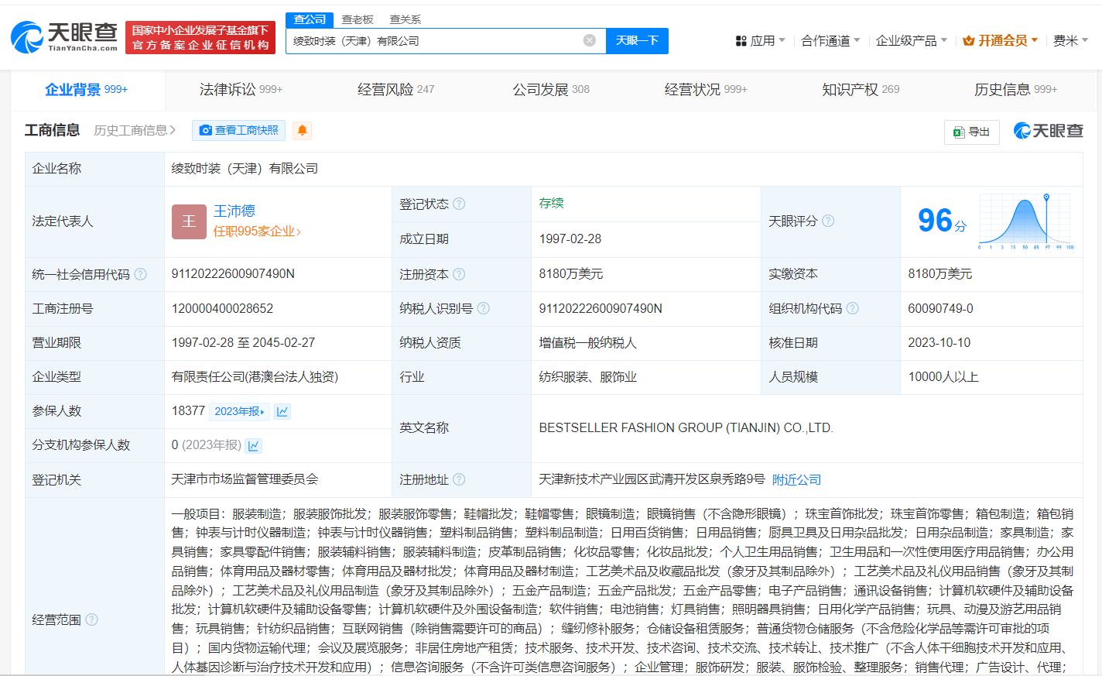Open the trend chart icon beside 参保人数
The image size is (1102, 676).
click(x=282, y=411)
